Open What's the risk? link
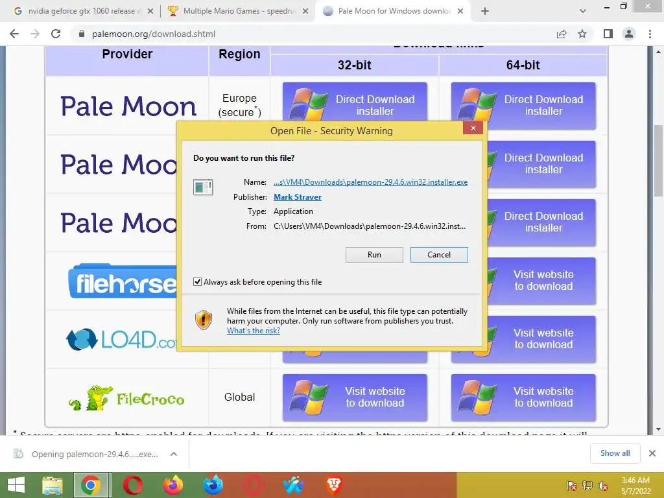The width and height of the screenshot is (664, 498). tap(254, 330)
